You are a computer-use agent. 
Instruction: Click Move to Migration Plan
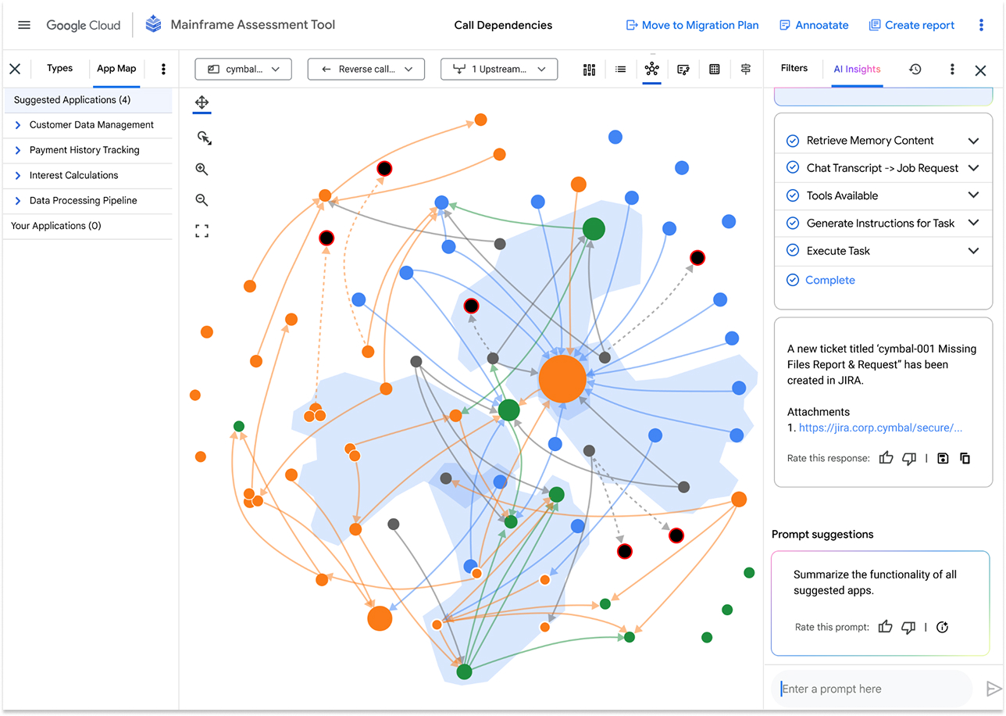(x=692, y=25)
